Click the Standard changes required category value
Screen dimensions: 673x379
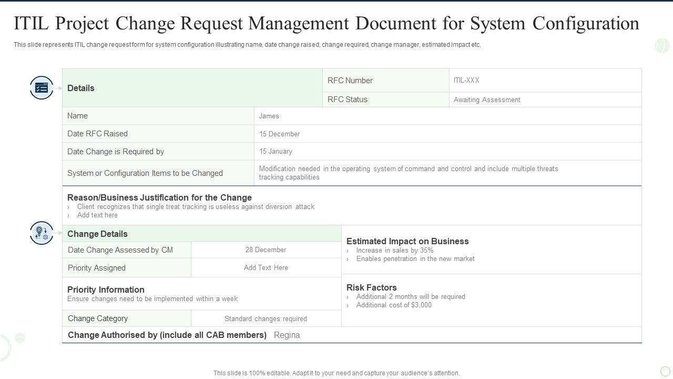click(266, 319)
